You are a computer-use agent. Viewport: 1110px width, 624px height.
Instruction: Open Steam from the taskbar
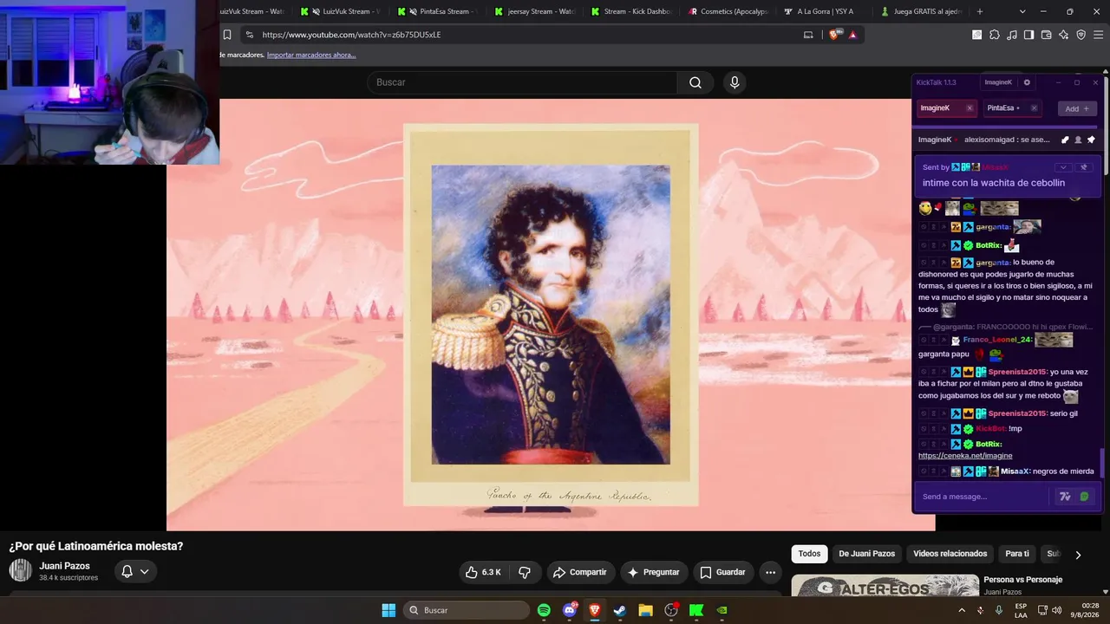pos(619,610)
